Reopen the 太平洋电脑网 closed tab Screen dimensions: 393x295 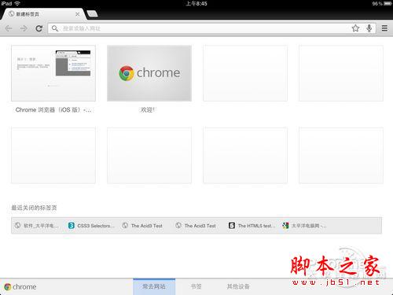point(304,226)
